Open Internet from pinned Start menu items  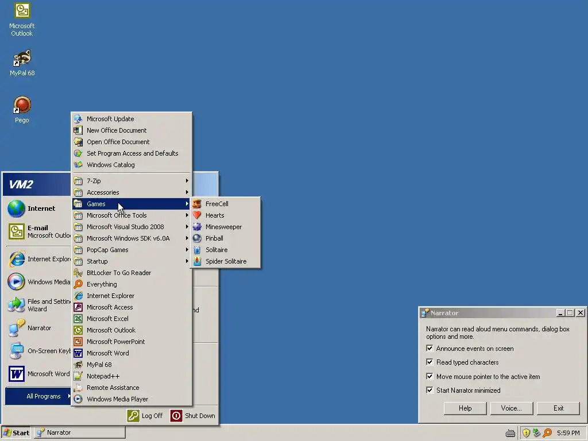[x=38, y=208]
